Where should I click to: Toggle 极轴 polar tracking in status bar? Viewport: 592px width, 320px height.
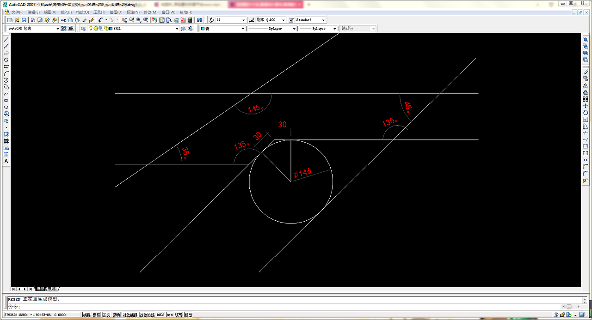(116, 315)
